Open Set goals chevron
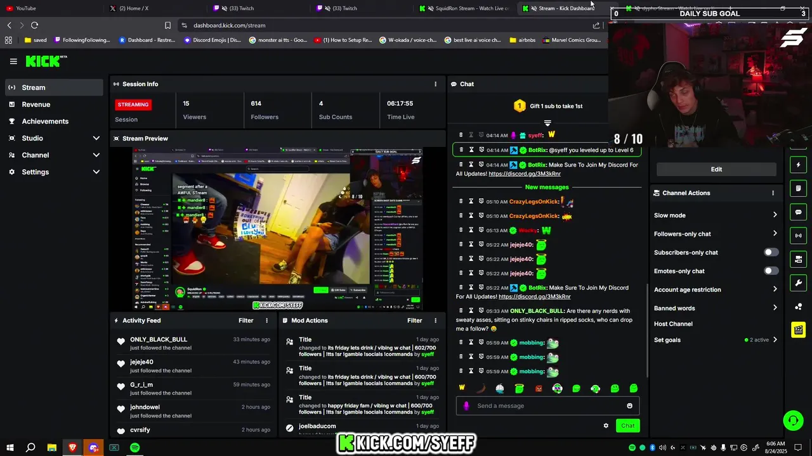 775,340
